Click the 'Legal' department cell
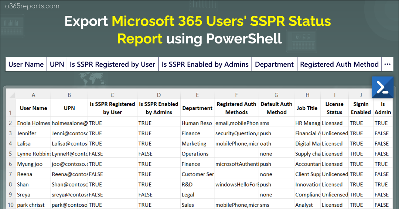399x209 pixels. click(x=197, y=195)
